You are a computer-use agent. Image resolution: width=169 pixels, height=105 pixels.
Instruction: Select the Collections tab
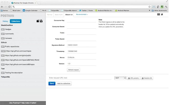(16, 21)
